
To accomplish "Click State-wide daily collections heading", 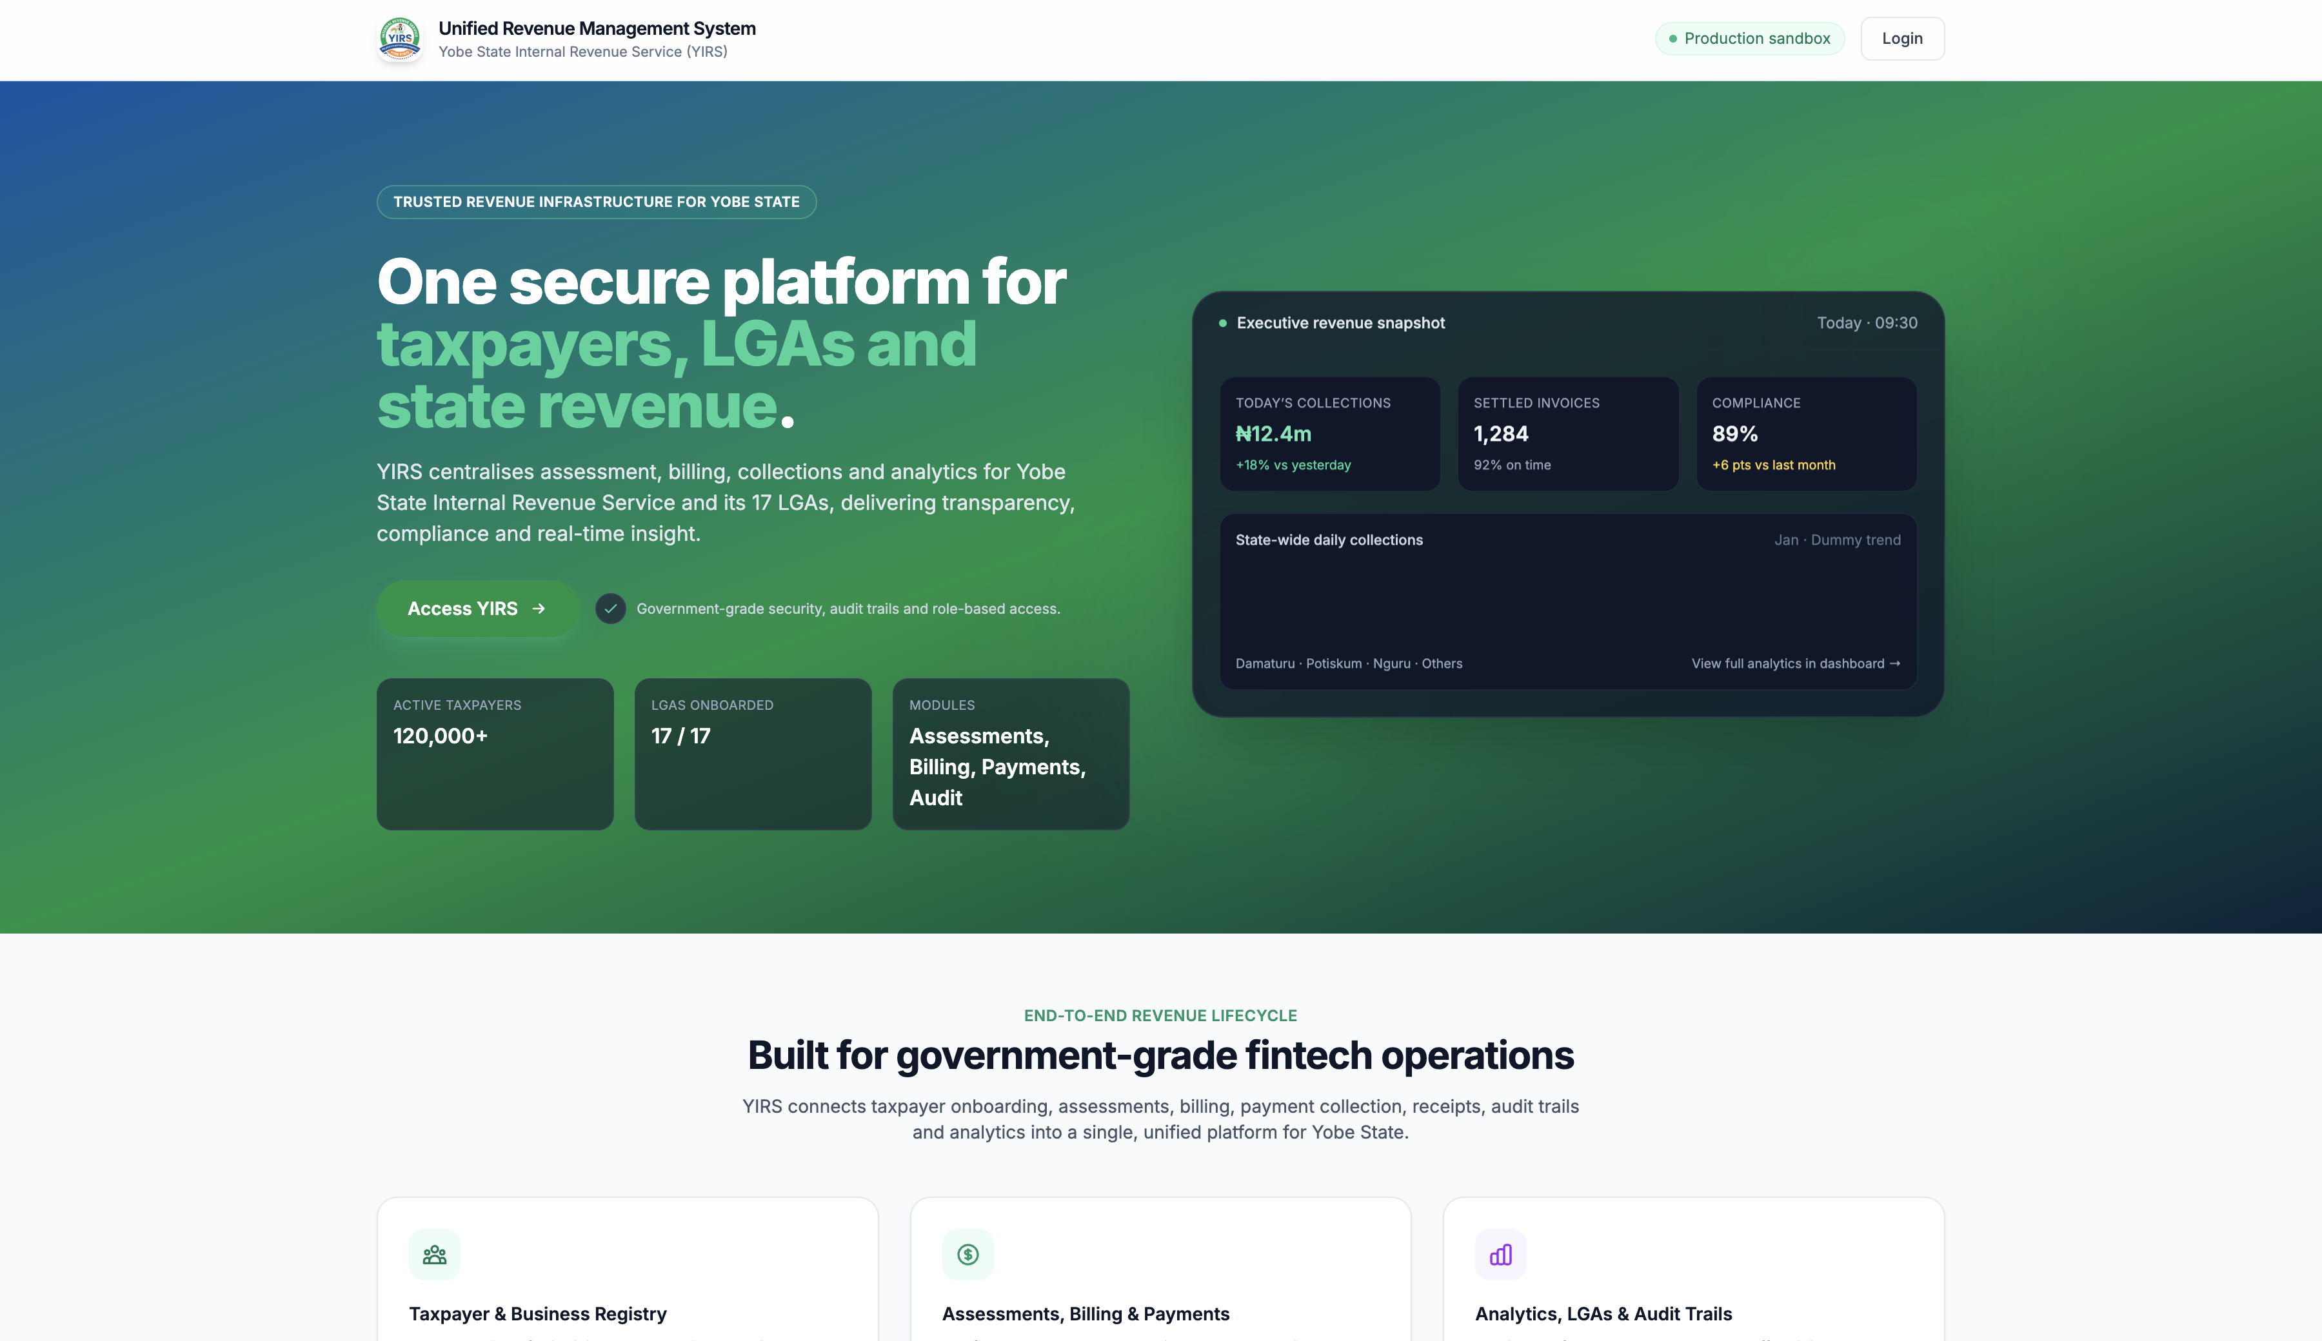I will (x=1329, y=540).
